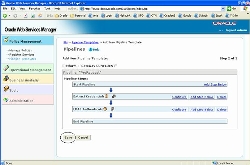The height and width of the screenshot is (165, 250).
Task: Click Configure link for LDAP Authenticate
Action: [179, 110]
